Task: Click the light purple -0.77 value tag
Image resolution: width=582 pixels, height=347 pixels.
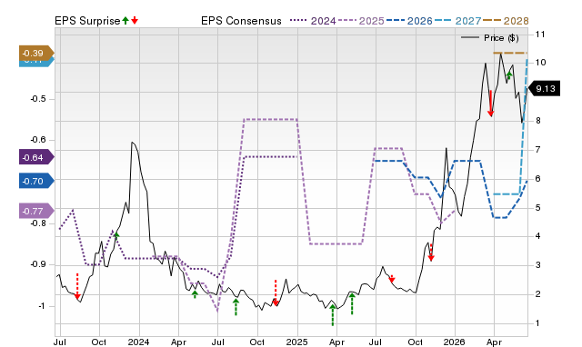Action: tap(36, 212)
